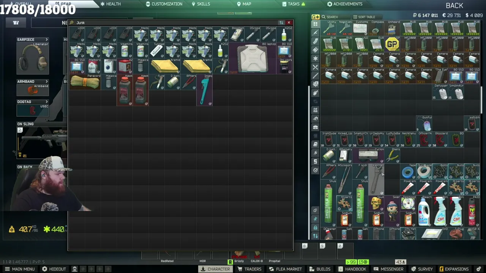Viewport: 486px width, 273px height.
Task: Click the BACK button
Action: tap(454, 6)
